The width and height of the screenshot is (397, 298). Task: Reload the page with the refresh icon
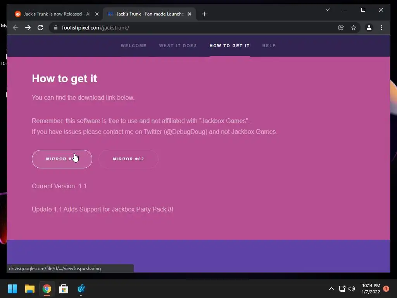pos(40,28)
